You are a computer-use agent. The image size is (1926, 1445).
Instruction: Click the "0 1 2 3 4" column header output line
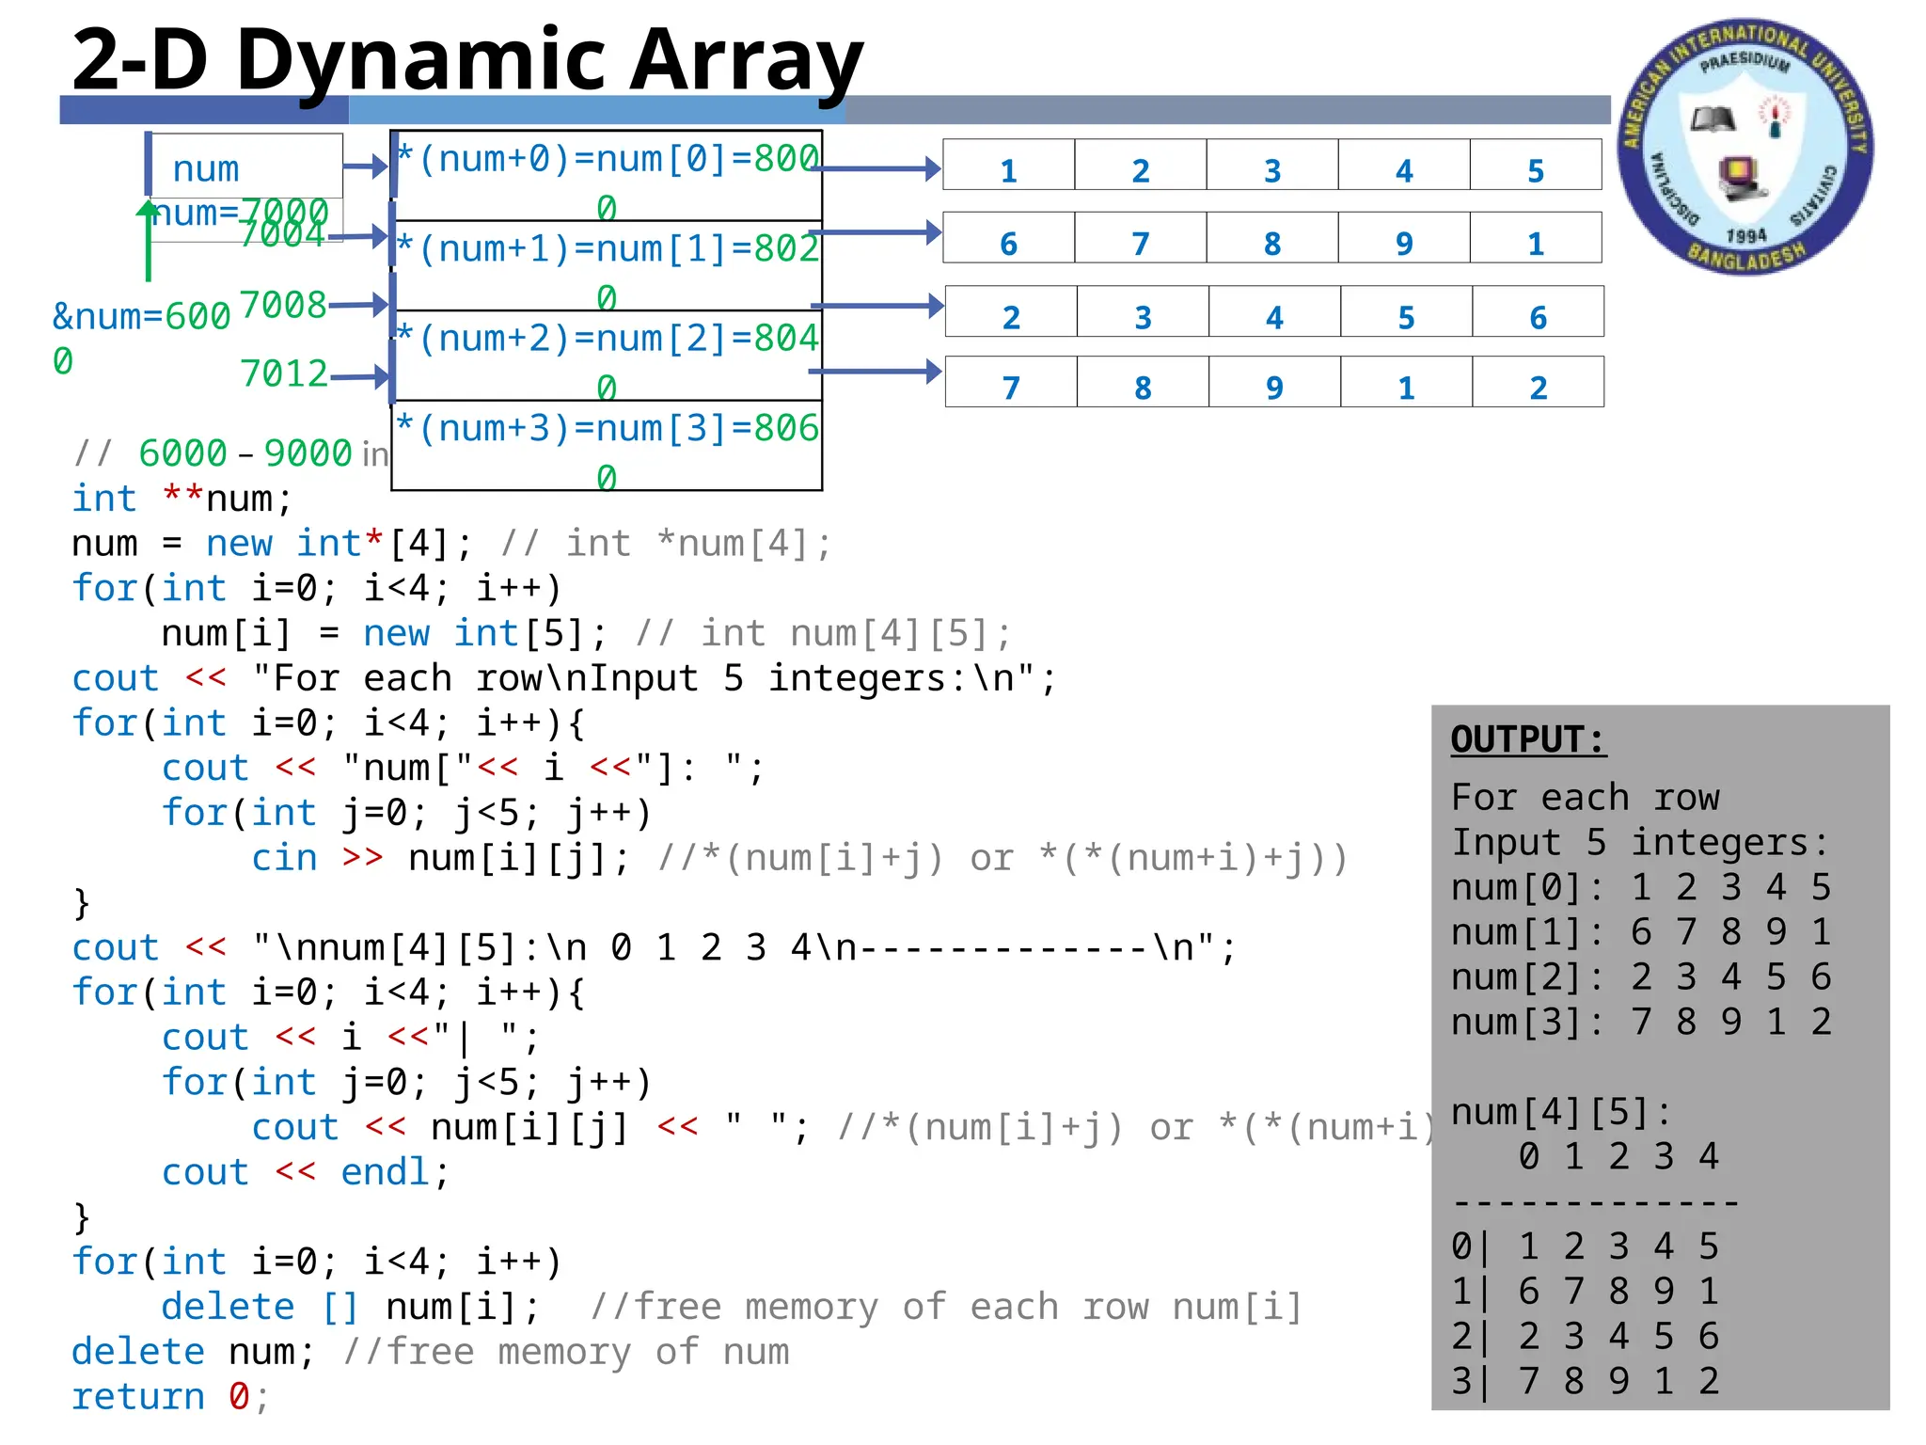(1618, 1156)
